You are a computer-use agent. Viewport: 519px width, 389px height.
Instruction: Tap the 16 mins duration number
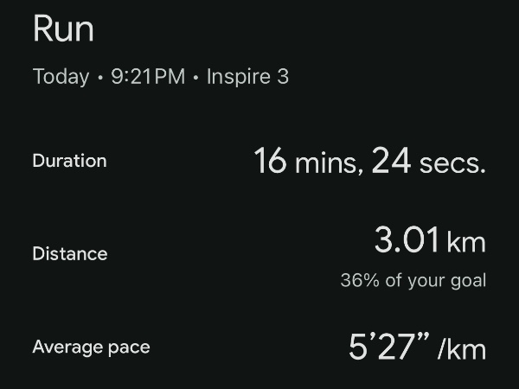coord(270,161)
